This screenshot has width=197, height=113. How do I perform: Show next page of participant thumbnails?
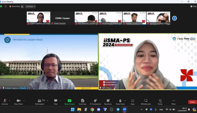(174, 18)
